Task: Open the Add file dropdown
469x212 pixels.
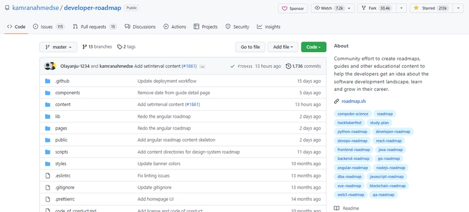Action: 283,47
